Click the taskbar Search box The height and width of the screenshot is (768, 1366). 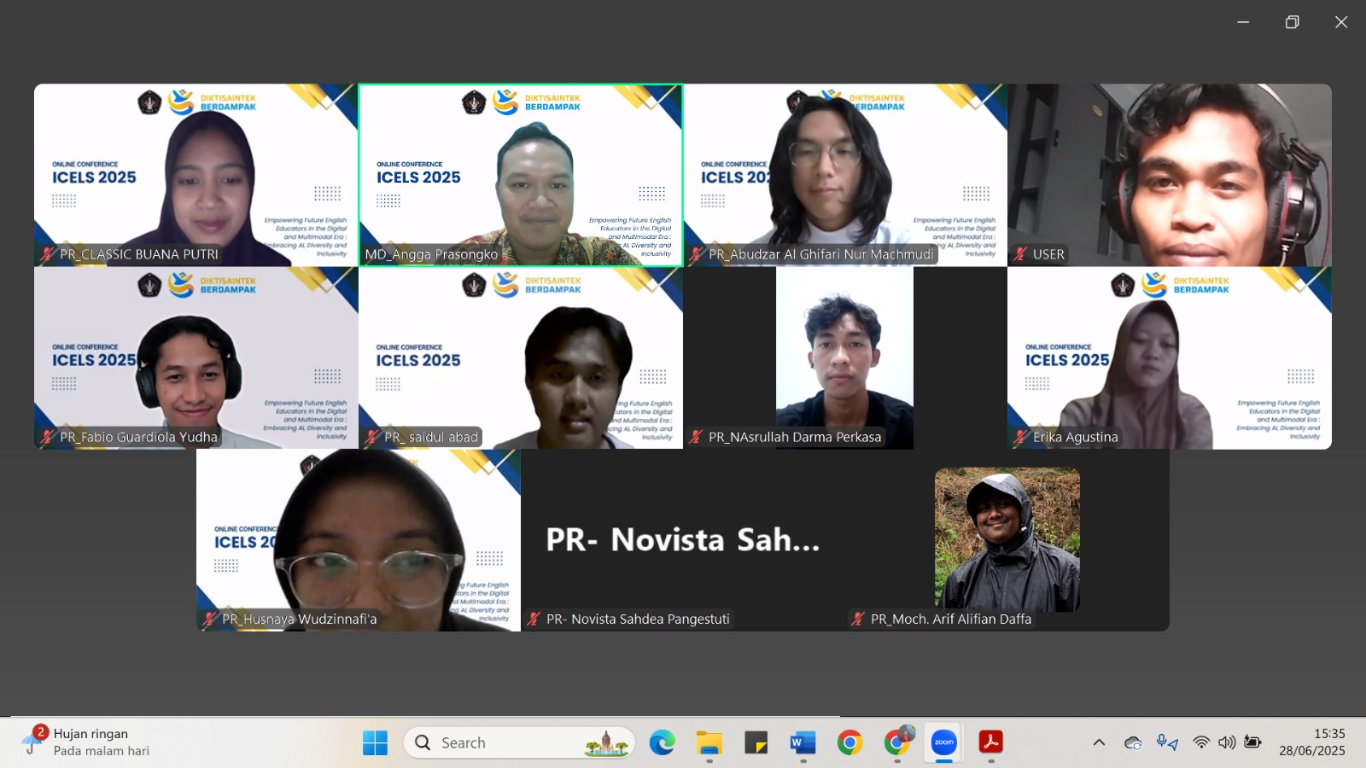(x=519, y=742)
